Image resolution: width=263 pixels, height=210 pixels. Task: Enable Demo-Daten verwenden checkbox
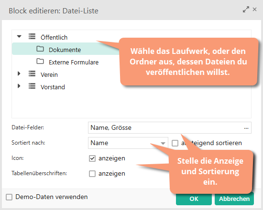click(x=9, y=197)
